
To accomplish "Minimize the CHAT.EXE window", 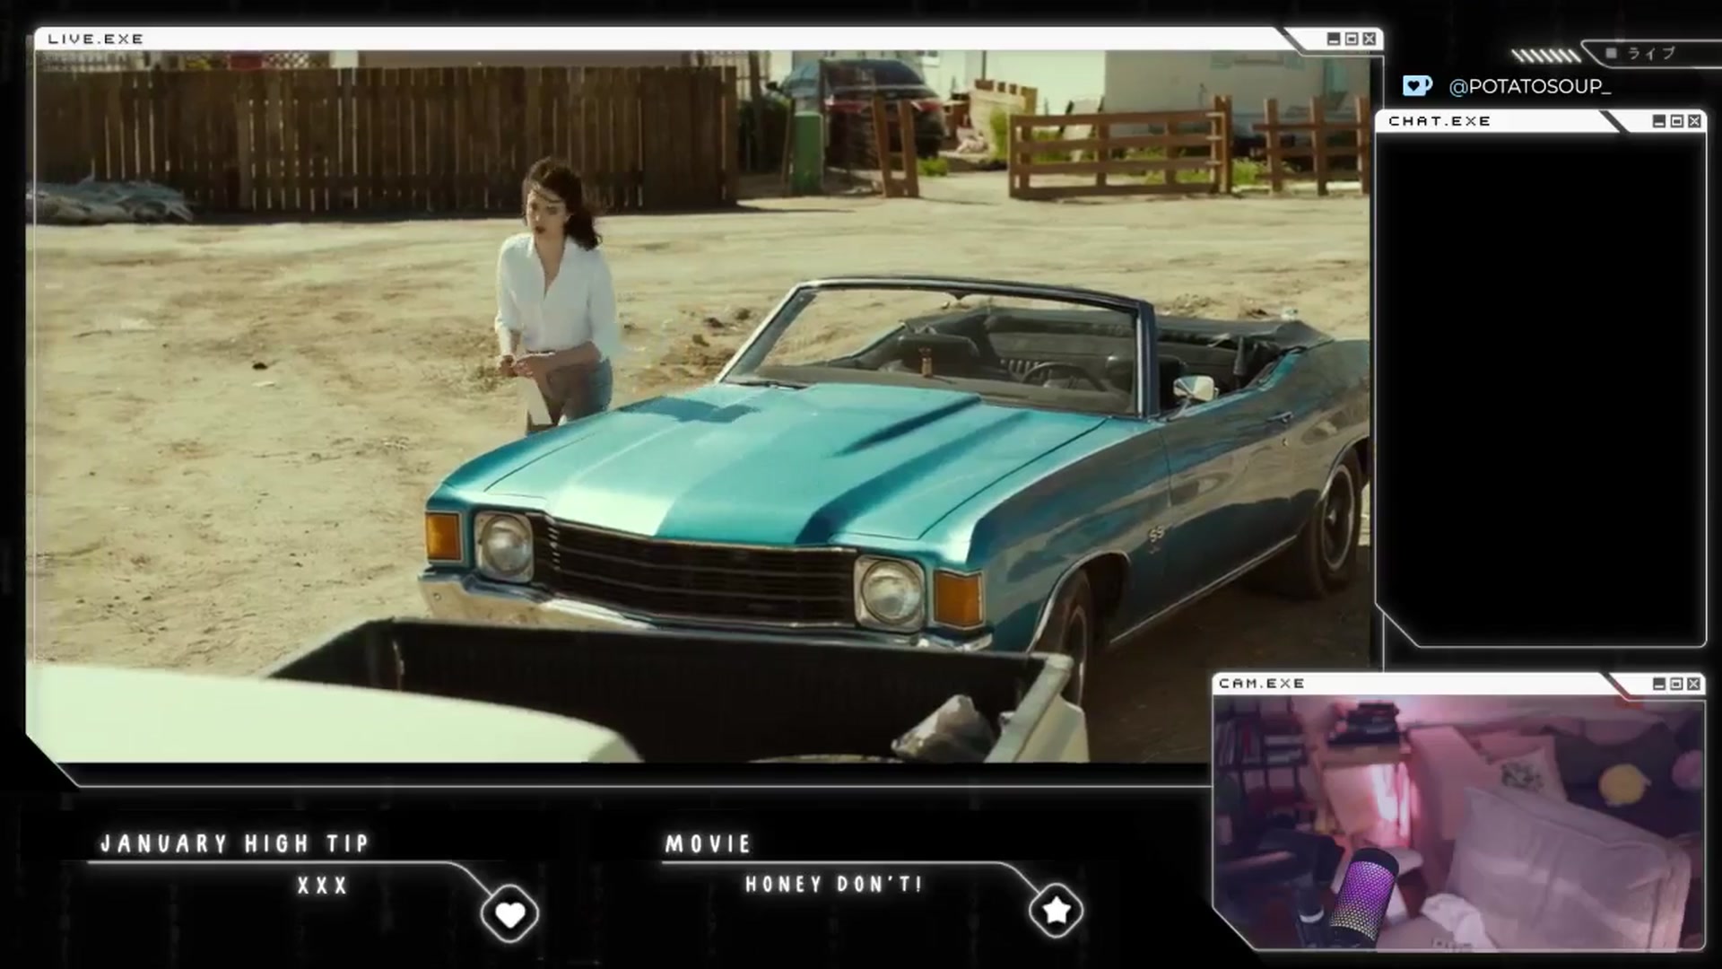I will pos(1659,121).
